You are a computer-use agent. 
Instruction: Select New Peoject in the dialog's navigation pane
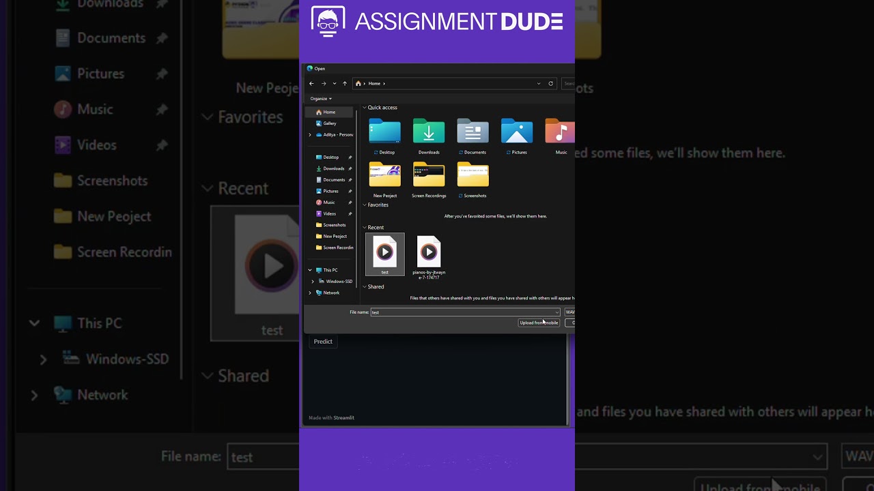335,236
